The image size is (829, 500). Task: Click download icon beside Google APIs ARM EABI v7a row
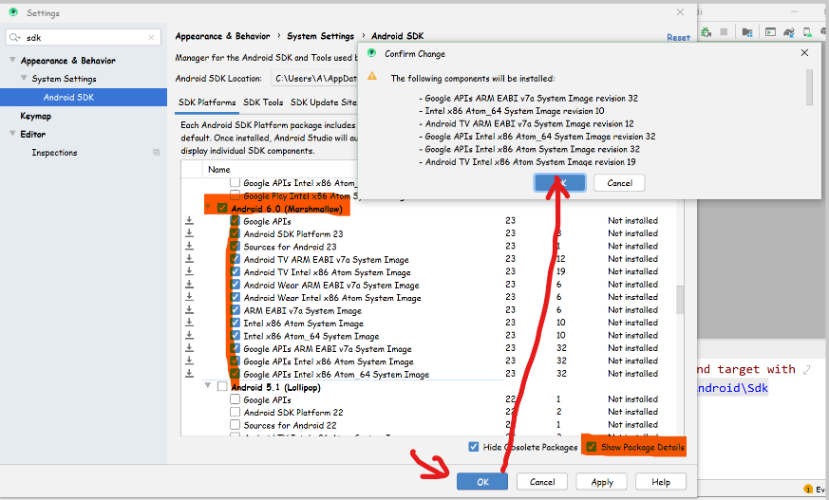(189, 348)
